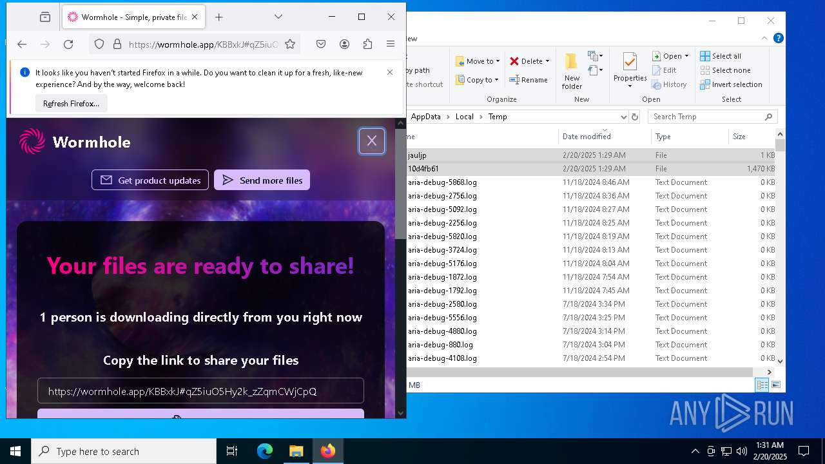Open Microsoft Edge from taskbar
Image resolution: width=825 pixels, height=464 pixels.
[x=265, y=451]
